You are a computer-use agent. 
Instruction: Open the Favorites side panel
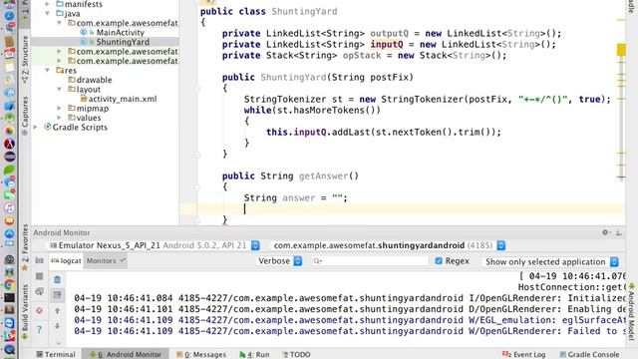click(x=25, y=247)
